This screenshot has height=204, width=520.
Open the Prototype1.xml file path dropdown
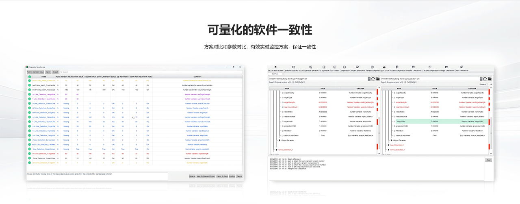[369, 79]
